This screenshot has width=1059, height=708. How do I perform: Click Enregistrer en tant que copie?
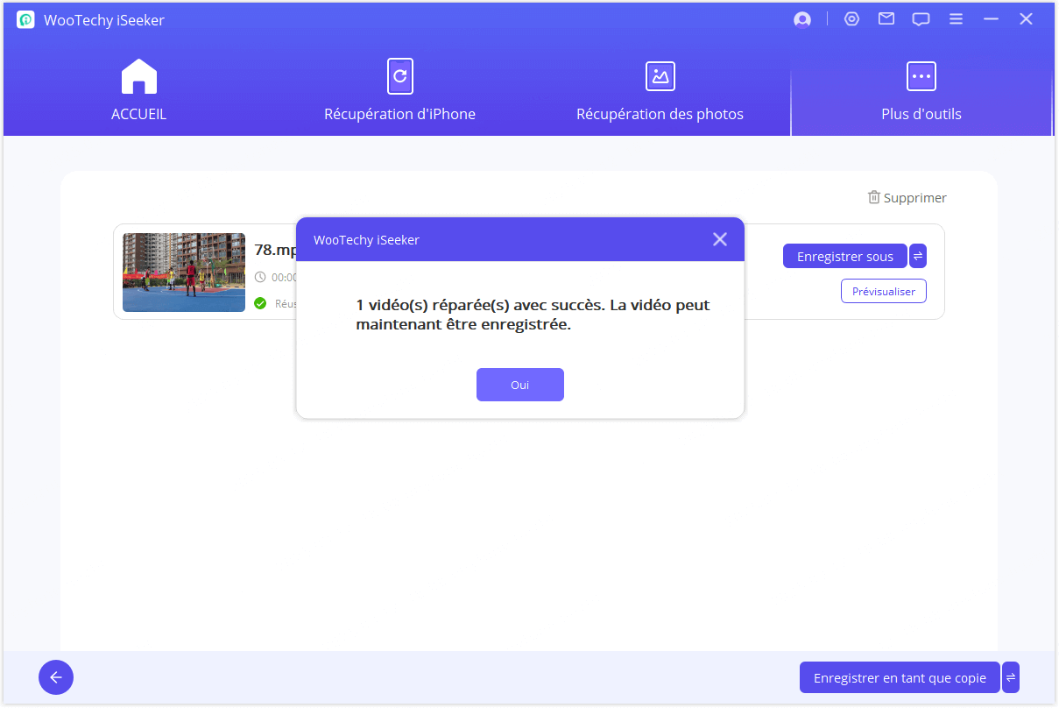pyautogui.click(x=899, y=677)
